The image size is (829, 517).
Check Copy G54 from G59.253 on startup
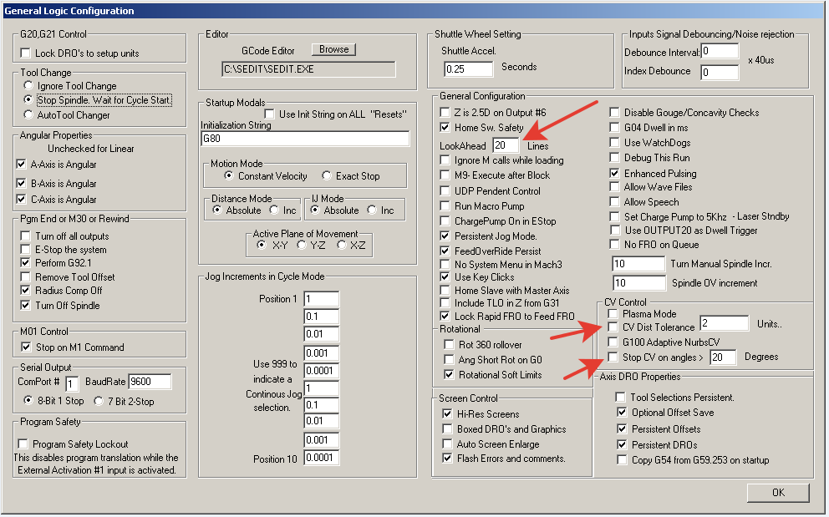[x=622, y=460]
